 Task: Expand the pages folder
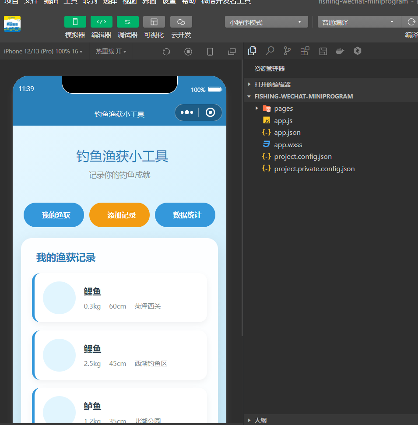pyautogui.click(x=331, y=109)
